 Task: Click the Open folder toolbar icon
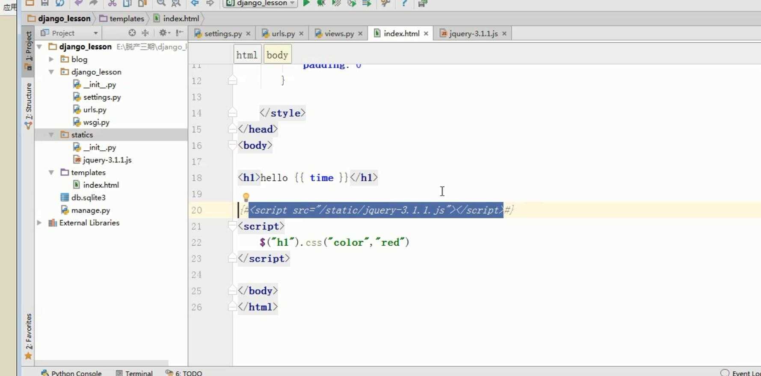click(x=30, y=3)
